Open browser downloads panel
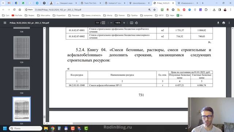Screen dimensions: 234x132 coord(214,10)
